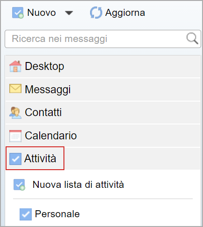Switch to the Contatti section
The image size is (203, 227).
point(103,113)
